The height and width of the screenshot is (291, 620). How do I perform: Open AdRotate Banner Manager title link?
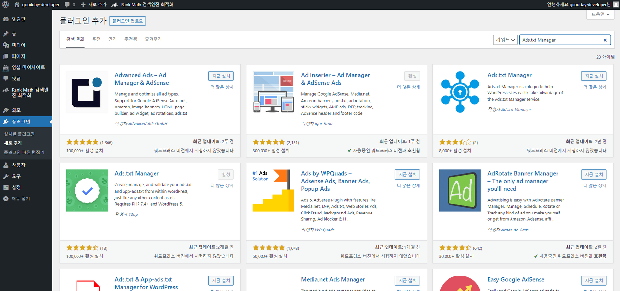[x=523, y=181]
